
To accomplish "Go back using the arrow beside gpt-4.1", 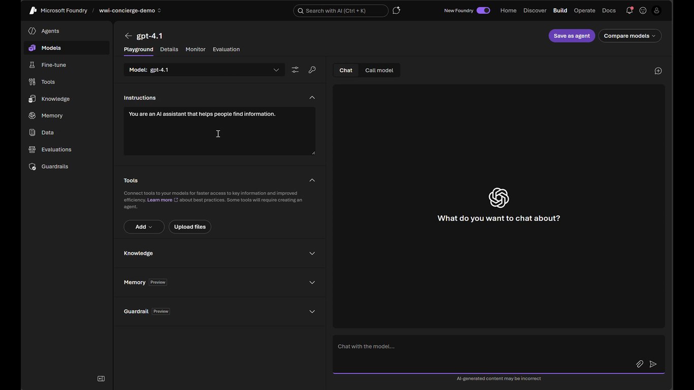I will point(128,36).
